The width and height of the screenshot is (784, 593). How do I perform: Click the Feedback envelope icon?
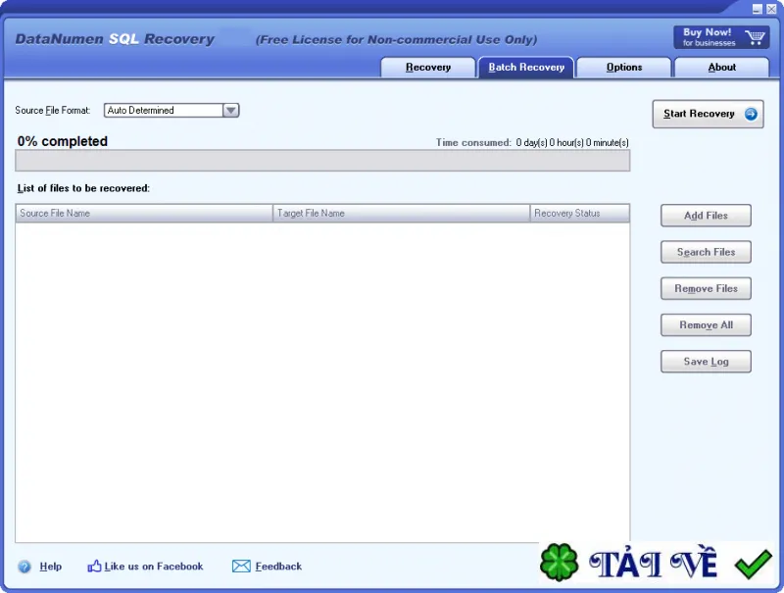click(241, 566)
